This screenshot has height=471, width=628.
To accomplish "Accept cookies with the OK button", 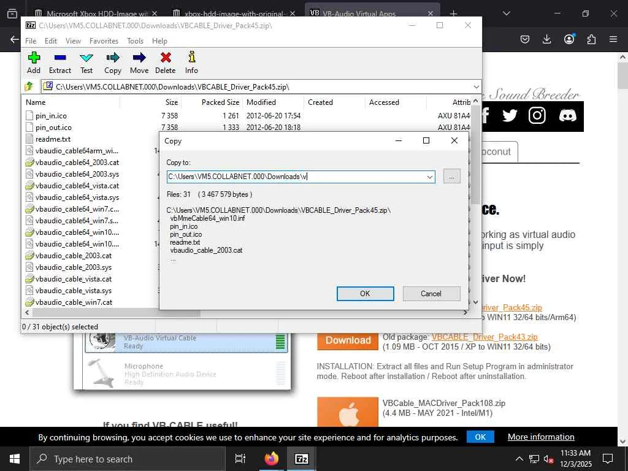I will [480, 437].
